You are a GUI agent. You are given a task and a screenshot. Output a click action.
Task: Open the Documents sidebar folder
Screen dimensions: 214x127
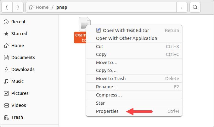(x=23, y=58)
